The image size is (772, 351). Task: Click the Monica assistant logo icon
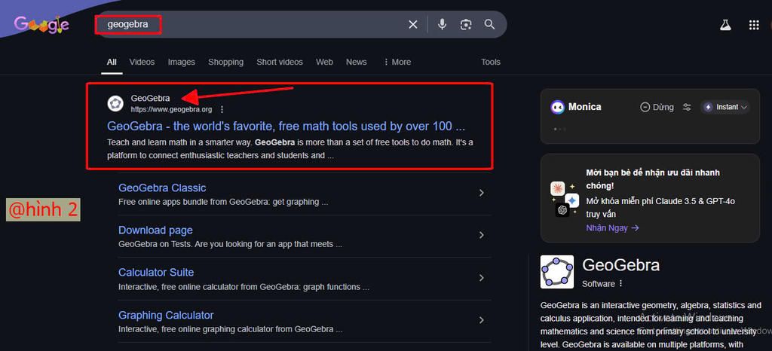(x=557, y=107)
